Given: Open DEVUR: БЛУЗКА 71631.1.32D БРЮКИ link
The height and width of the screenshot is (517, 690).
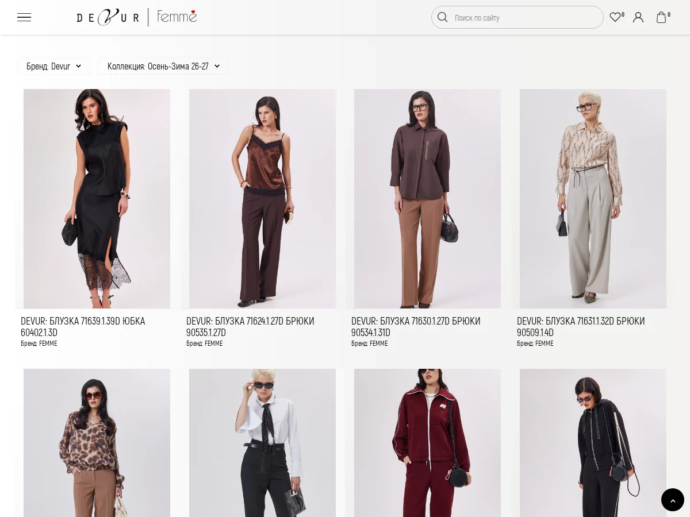Looking at the screenshot, I should point(581,327).
